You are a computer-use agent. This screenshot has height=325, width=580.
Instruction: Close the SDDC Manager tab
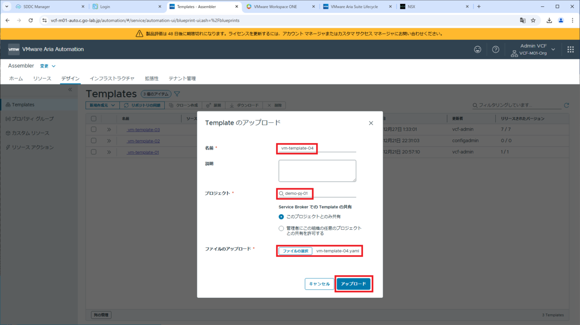pyautogui.click(x=83, y=7)
